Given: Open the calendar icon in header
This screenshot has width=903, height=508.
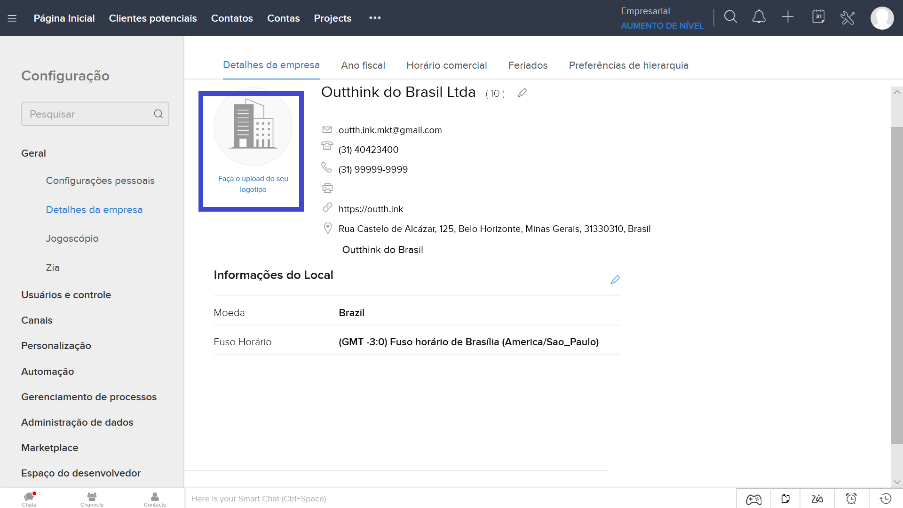Looking at the screenshot, I should click(x=818, y=17).
